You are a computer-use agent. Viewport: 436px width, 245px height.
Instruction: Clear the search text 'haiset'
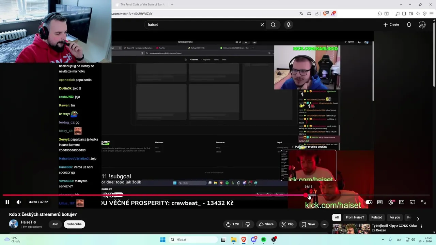(262, 24)
